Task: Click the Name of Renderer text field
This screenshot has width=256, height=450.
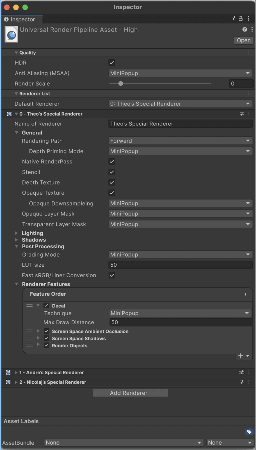Action: pos(180,124)
